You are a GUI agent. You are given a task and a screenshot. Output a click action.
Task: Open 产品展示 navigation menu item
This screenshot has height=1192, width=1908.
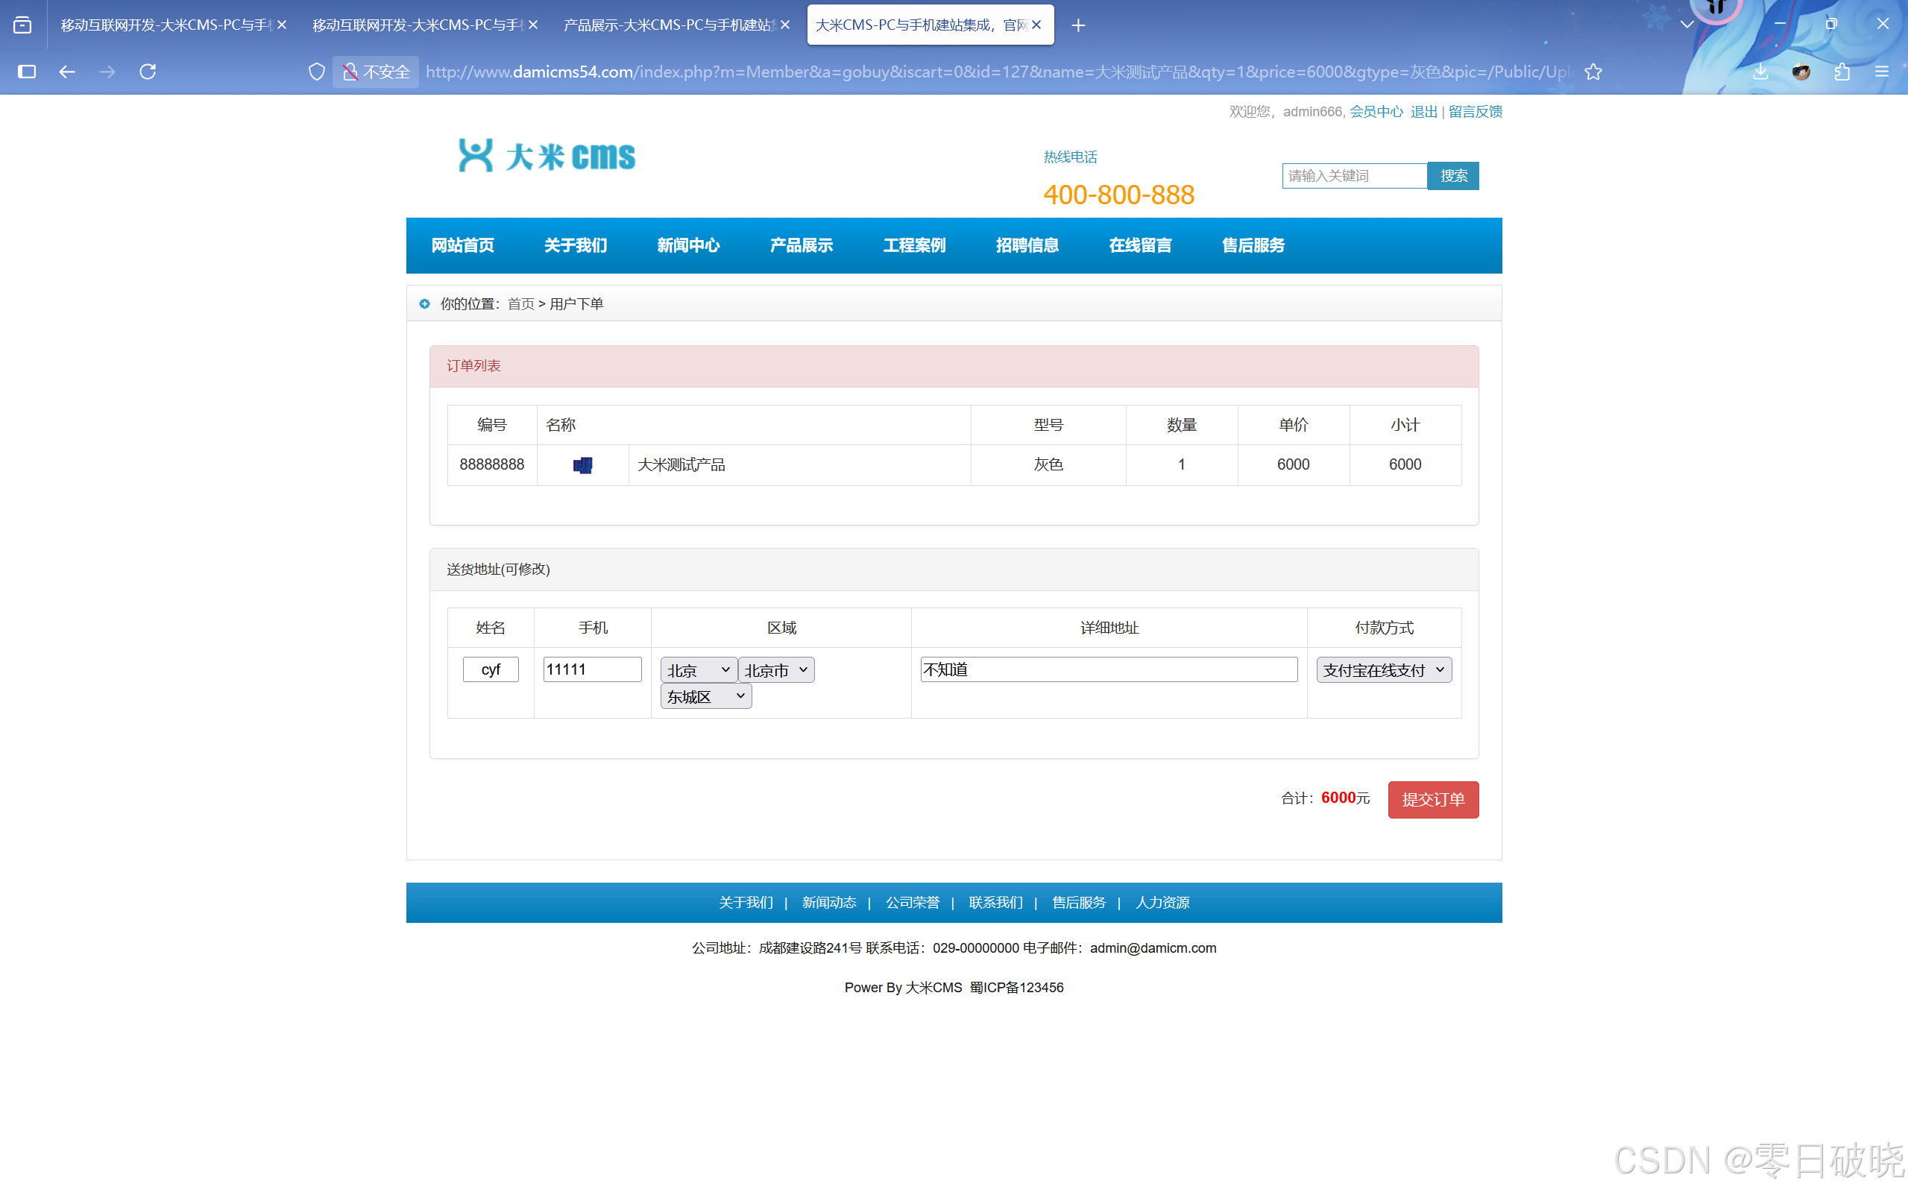[x=801, y=245]
